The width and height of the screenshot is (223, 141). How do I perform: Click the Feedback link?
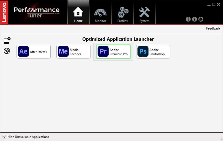click(213, 28)
